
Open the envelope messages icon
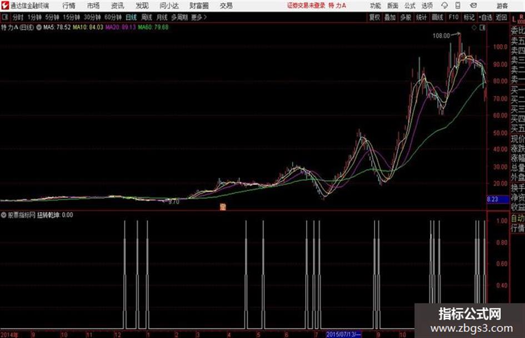(473, 6)
